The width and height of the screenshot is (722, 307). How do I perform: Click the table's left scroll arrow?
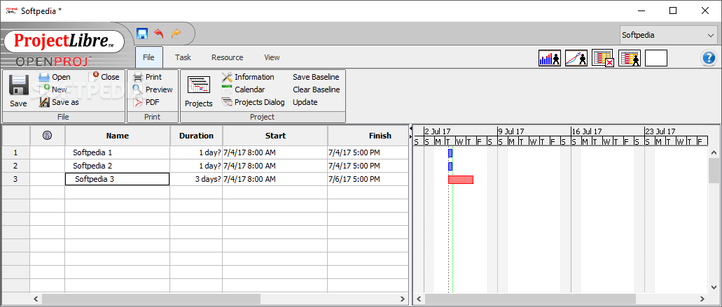36,299
